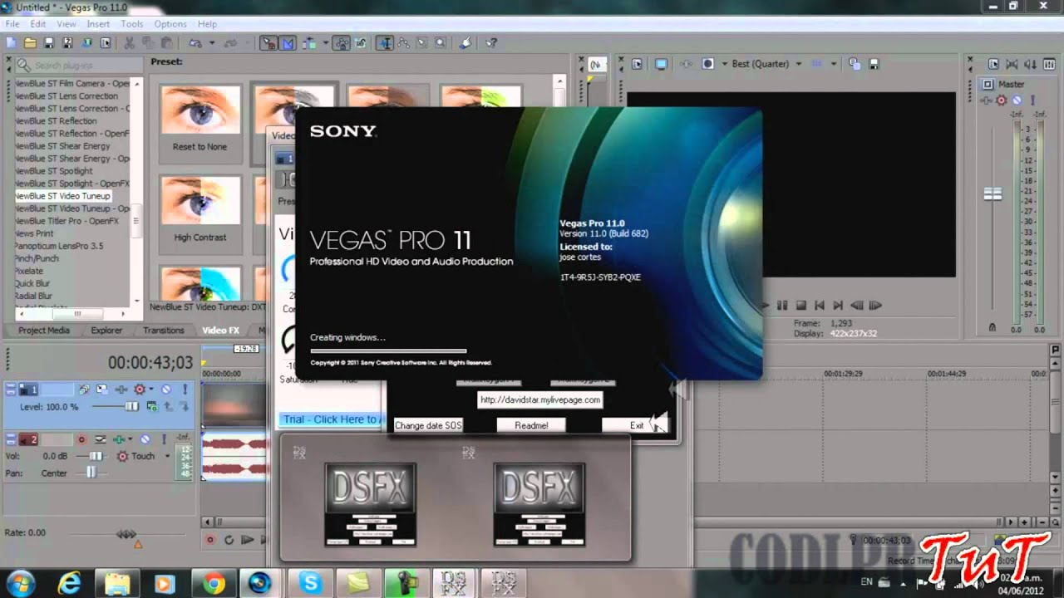Click timeline Loop Playback button

[x=229, y=540]
